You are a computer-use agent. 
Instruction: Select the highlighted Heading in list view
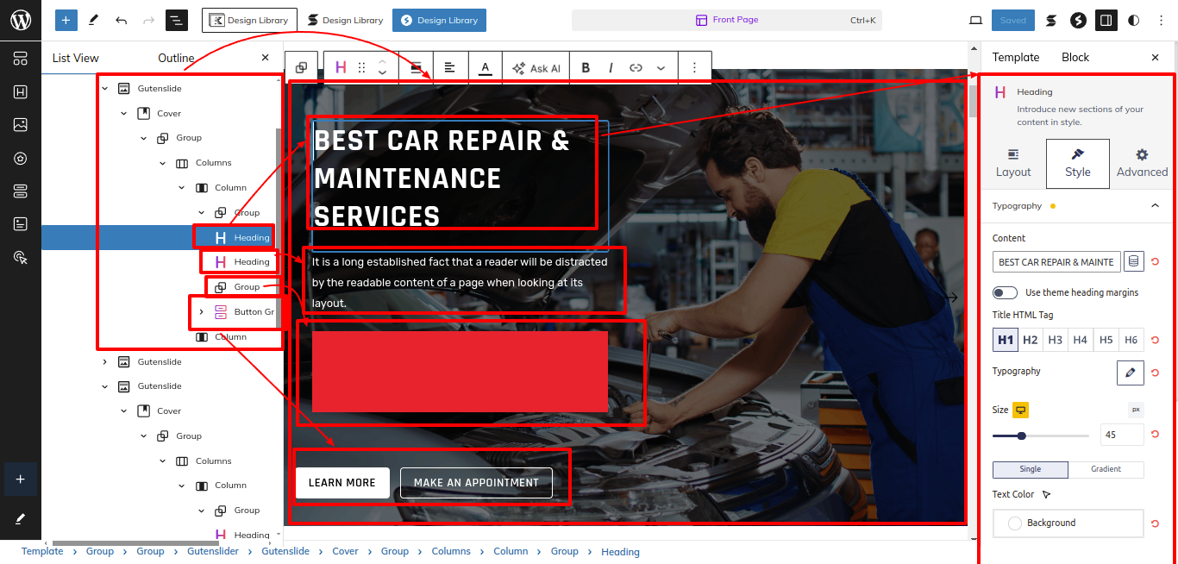pyautogui.click(x=162, y=237)
